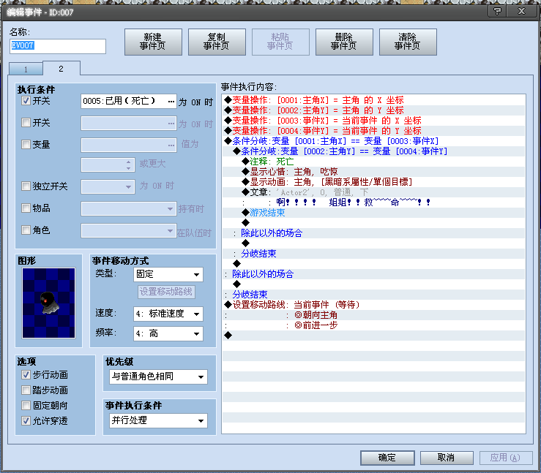Click the help icon in title bar
Screen dimensions: 541x473
(497, 12)
